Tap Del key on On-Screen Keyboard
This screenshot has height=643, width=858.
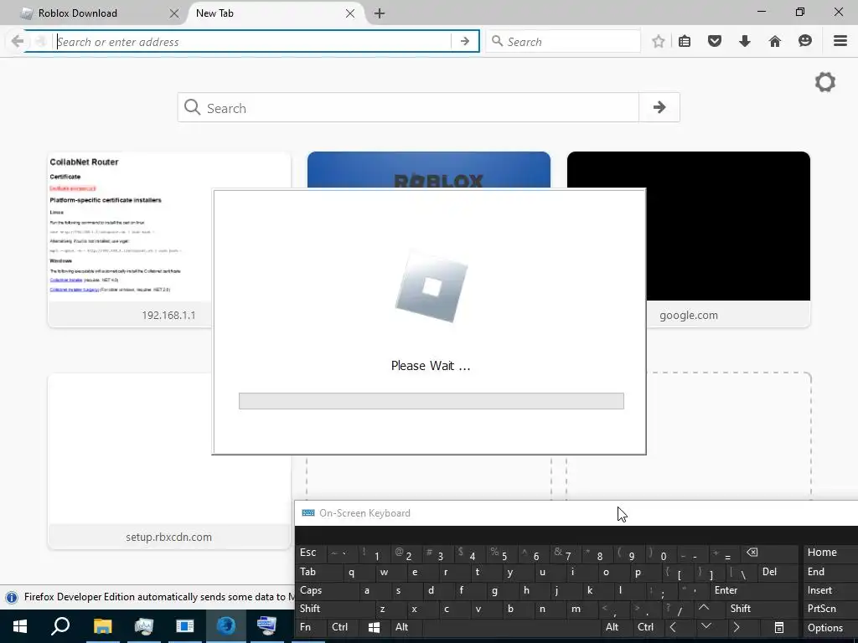click(x=778, y=572)
